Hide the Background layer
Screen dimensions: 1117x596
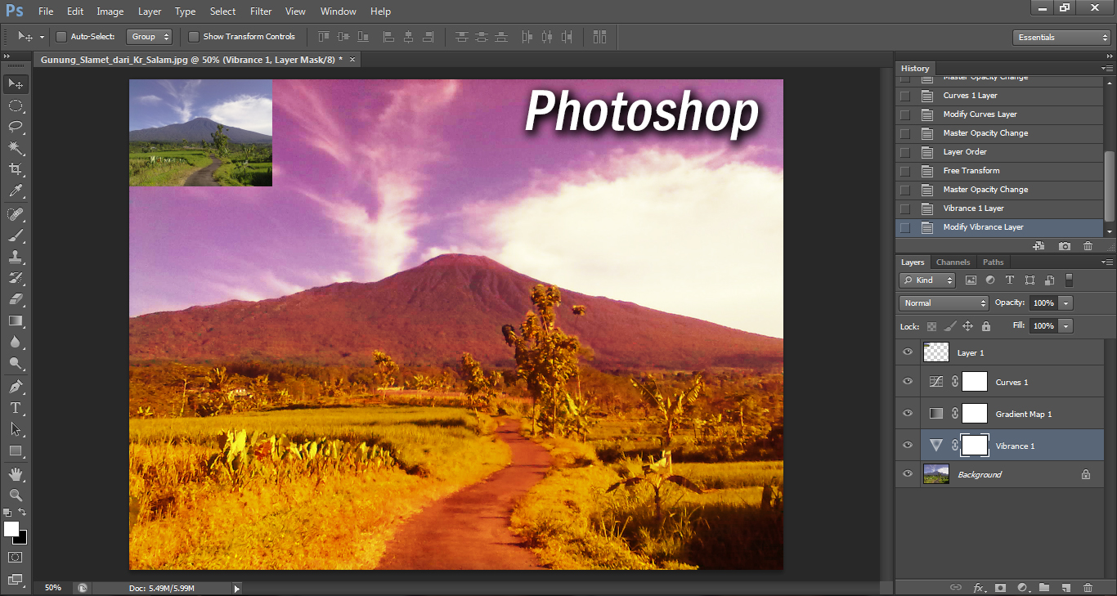point(907,473)
